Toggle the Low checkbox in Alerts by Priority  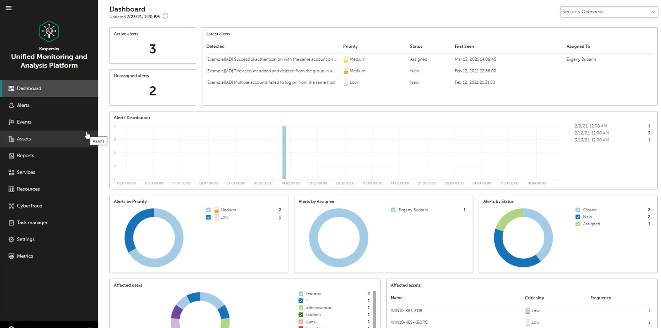tap(208, 217)
